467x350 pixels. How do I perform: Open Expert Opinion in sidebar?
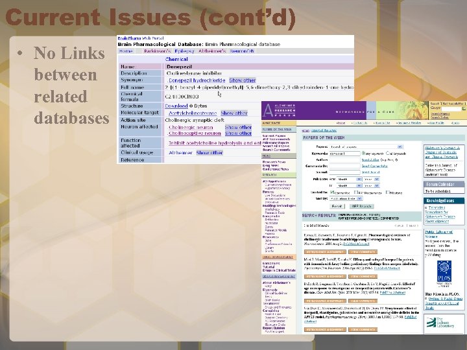pyautogui.click(x=274, y=328)
